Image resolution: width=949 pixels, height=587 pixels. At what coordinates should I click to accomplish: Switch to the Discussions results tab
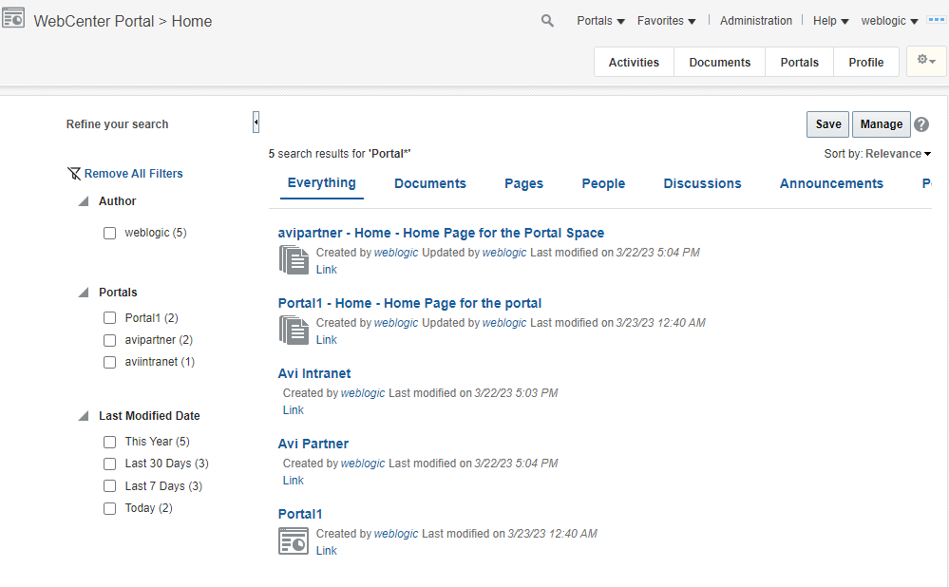click(702, 183)
